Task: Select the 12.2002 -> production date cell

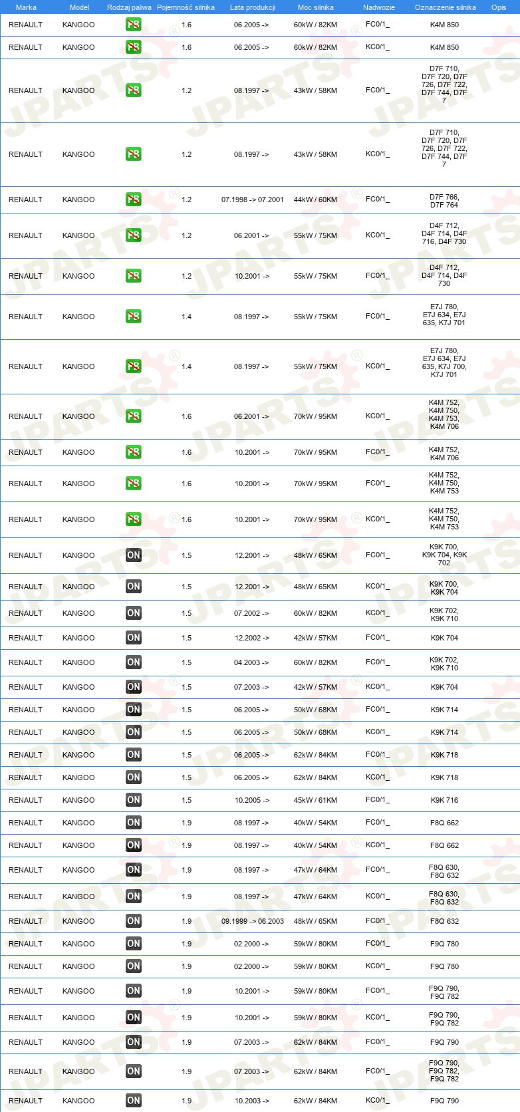Action: coord(252,638)
